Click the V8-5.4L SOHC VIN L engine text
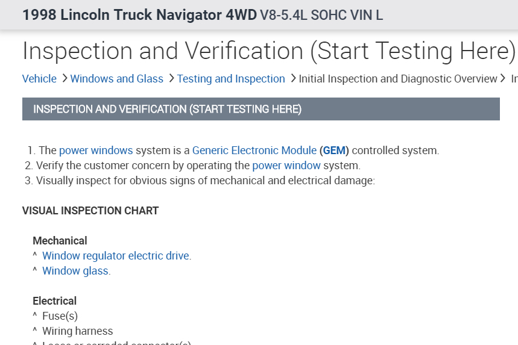This screenshot has width=518, height=345. point(321,15)
